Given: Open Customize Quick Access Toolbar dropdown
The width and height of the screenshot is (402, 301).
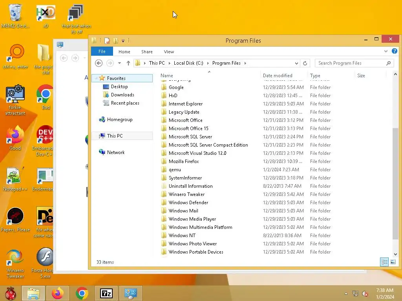Looking at the screenshot, I should pyautogui.click(x=123, y=41).
